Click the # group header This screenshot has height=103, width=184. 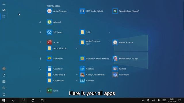pos(40,32)
